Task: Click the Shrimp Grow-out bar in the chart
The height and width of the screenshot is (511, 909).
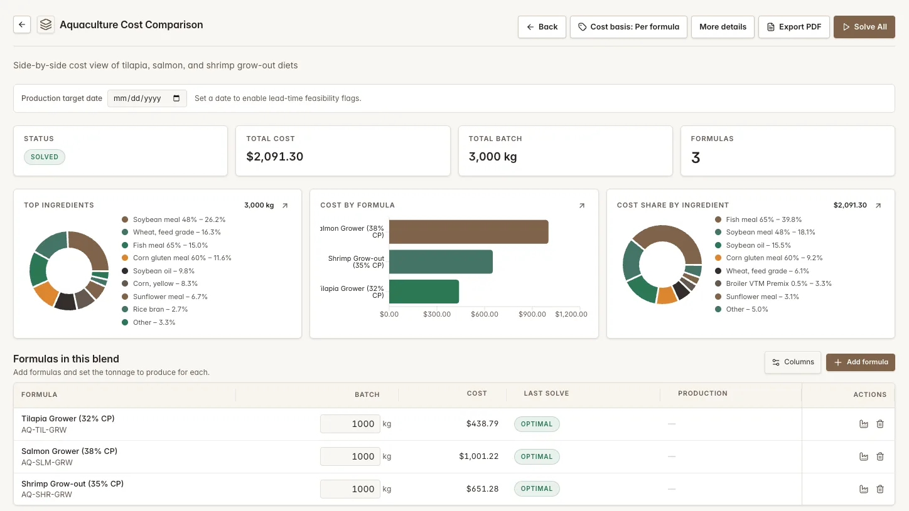Action: [441, 261]
